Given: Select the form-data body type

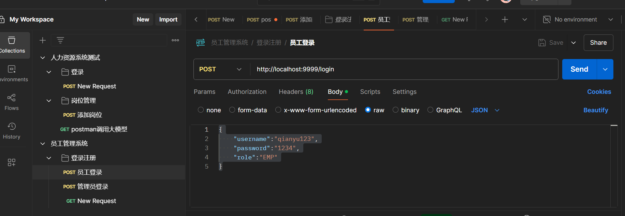Looking at the screenshot, I should tap(232, 110).
